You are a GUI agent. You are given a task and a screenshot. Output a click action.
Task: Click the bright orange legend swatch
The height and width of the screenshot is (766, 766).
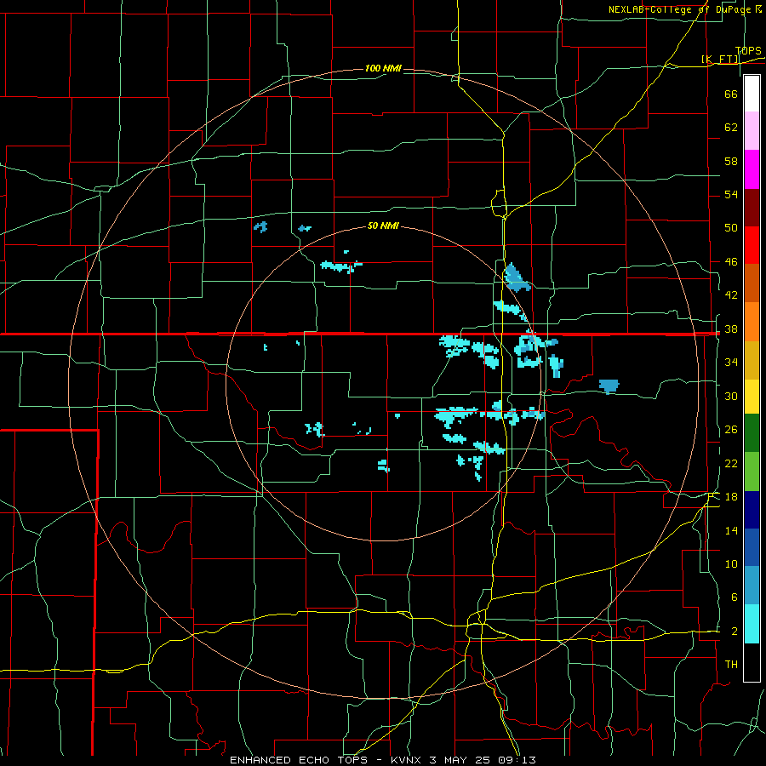click(x=752, y=322)
